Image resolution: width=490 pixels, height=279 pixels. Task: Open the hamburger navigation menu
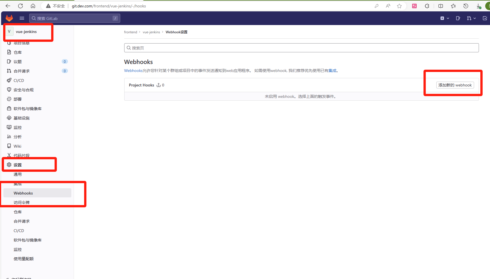22,18
